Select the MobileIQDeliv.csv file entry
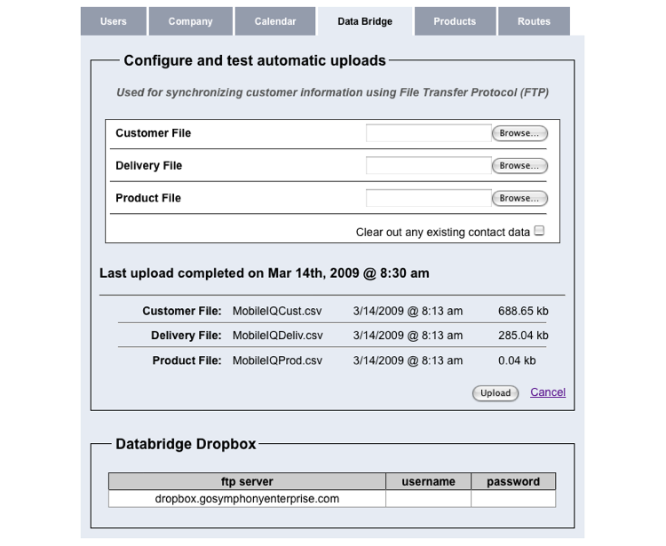This screenshot has width=666, height=546. [x=277, y=336]
